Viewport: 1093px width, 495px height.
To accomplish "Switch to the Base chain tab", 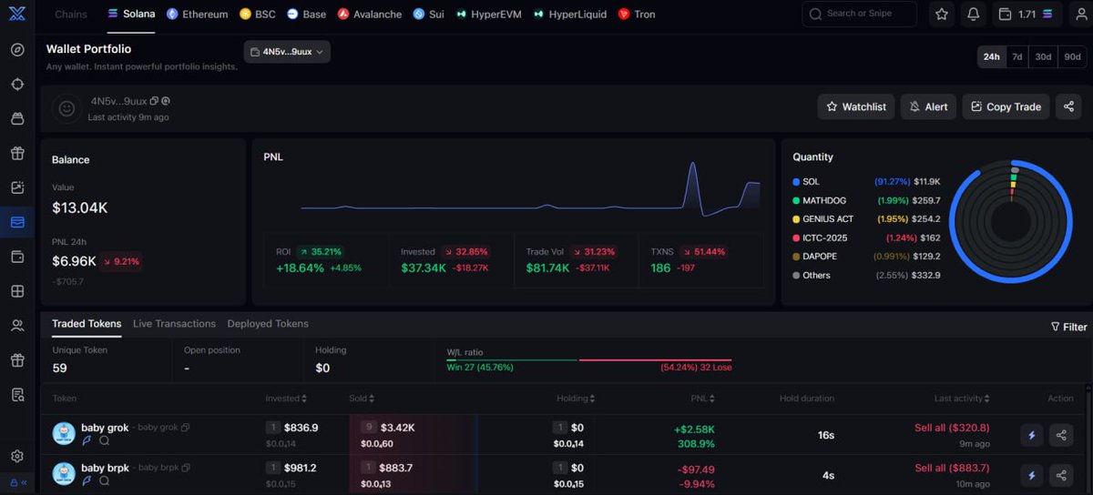I will (x=306, y=15).
